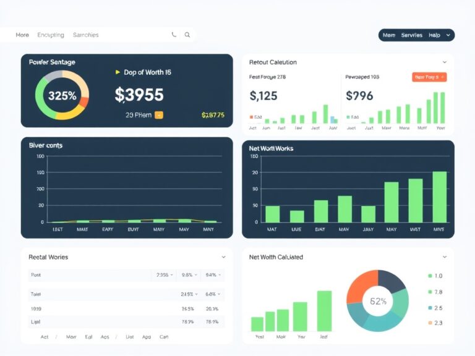The image size is (475, 356).
Task: Expand the Retout Caleution panel chevron
Action: [x=445, y=62]
